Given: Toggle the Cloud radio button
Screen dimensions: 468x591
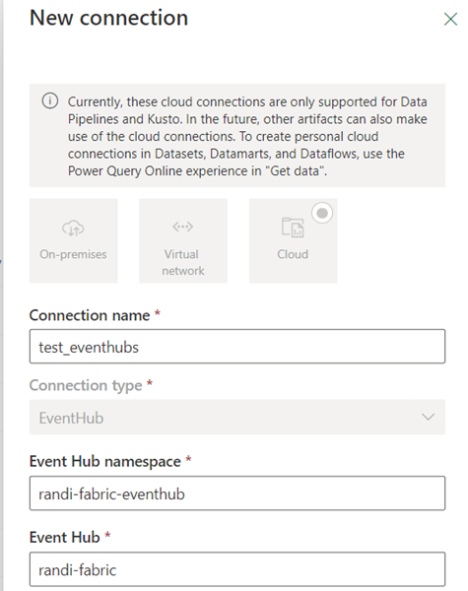Looking at the screenshot, I should pyautogui.click(x=322, y=213).
